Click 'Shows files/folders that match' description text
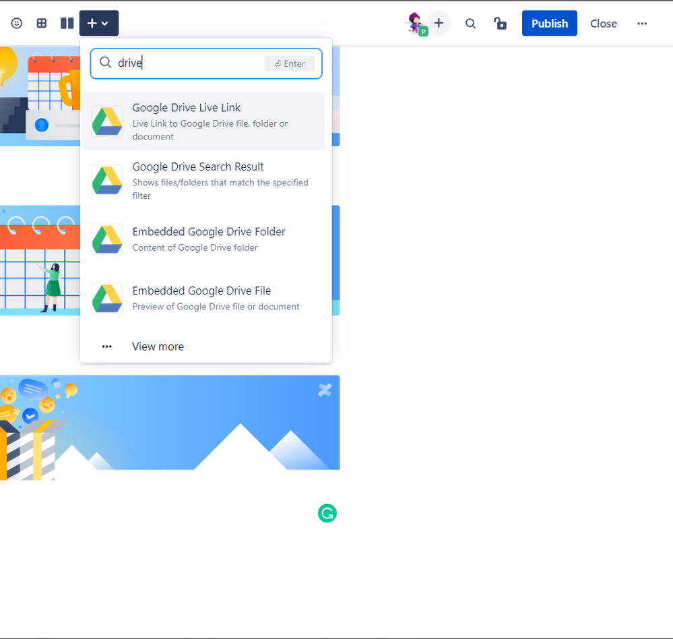 (220, 189)
